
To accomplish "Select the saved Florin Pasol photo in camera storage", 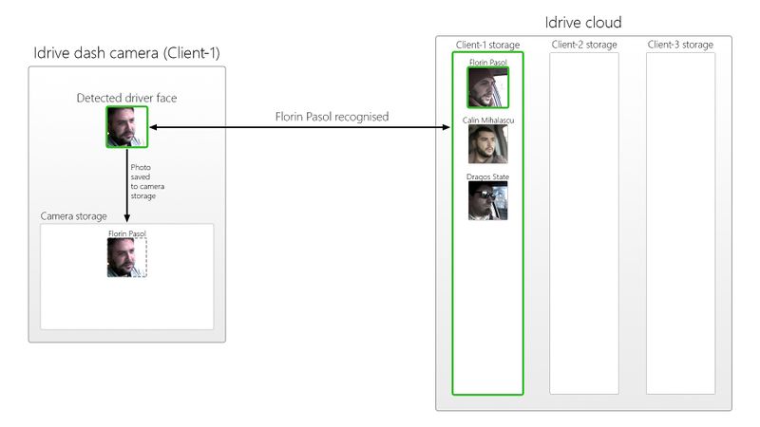I will coord(126,257).
